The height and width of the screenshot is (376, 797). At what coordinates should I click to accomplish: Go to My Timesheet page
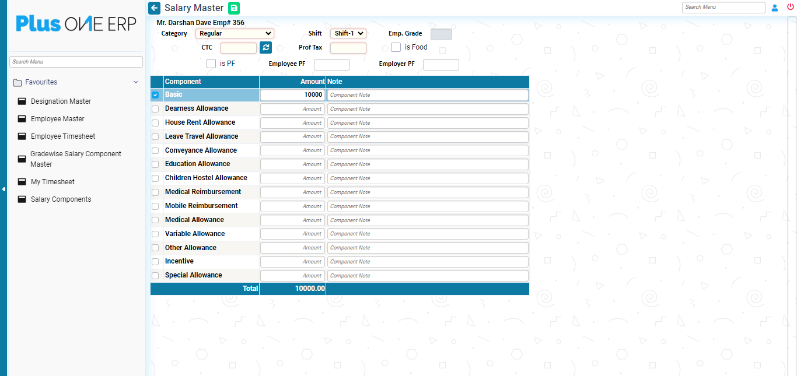53,182
